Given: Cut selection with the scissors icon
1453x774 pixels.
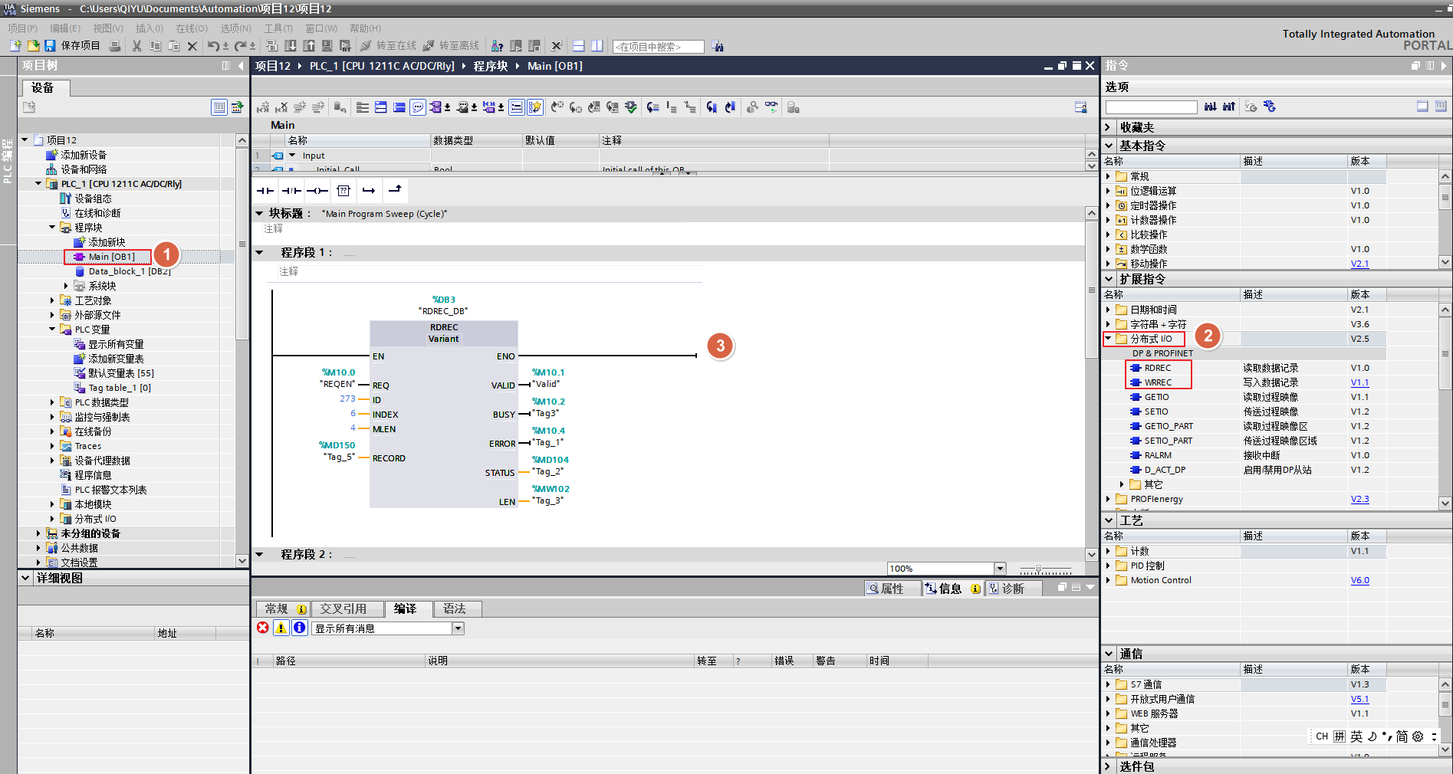Looking at the screenshot, I should pyautogui.click(x=136, y=46).
